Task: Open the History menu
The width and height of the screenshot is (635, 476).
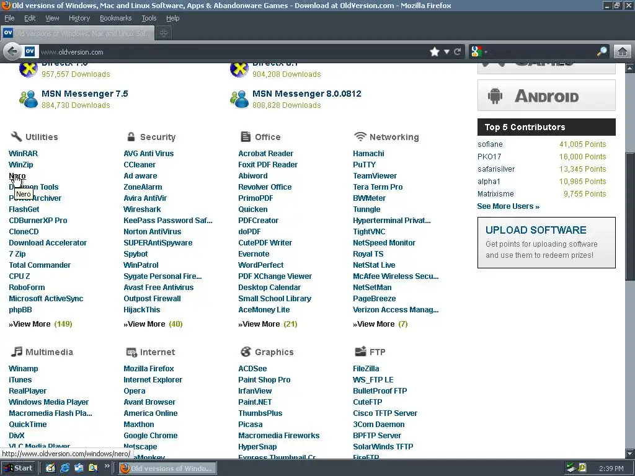Action: click(79, 18)
